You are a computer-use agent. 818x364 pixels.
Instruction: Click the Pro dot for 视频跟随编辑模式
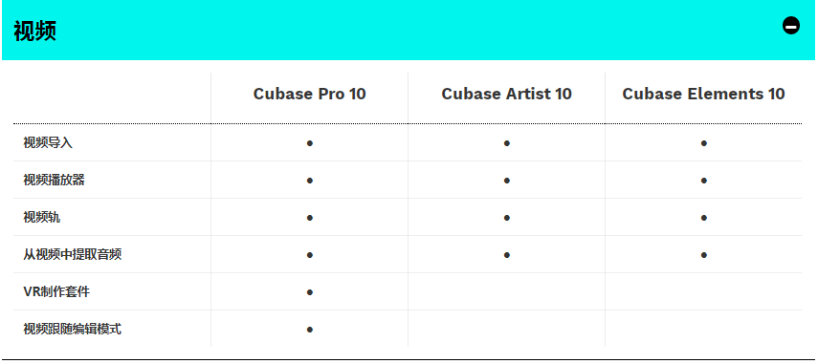(x=309, y=329)
